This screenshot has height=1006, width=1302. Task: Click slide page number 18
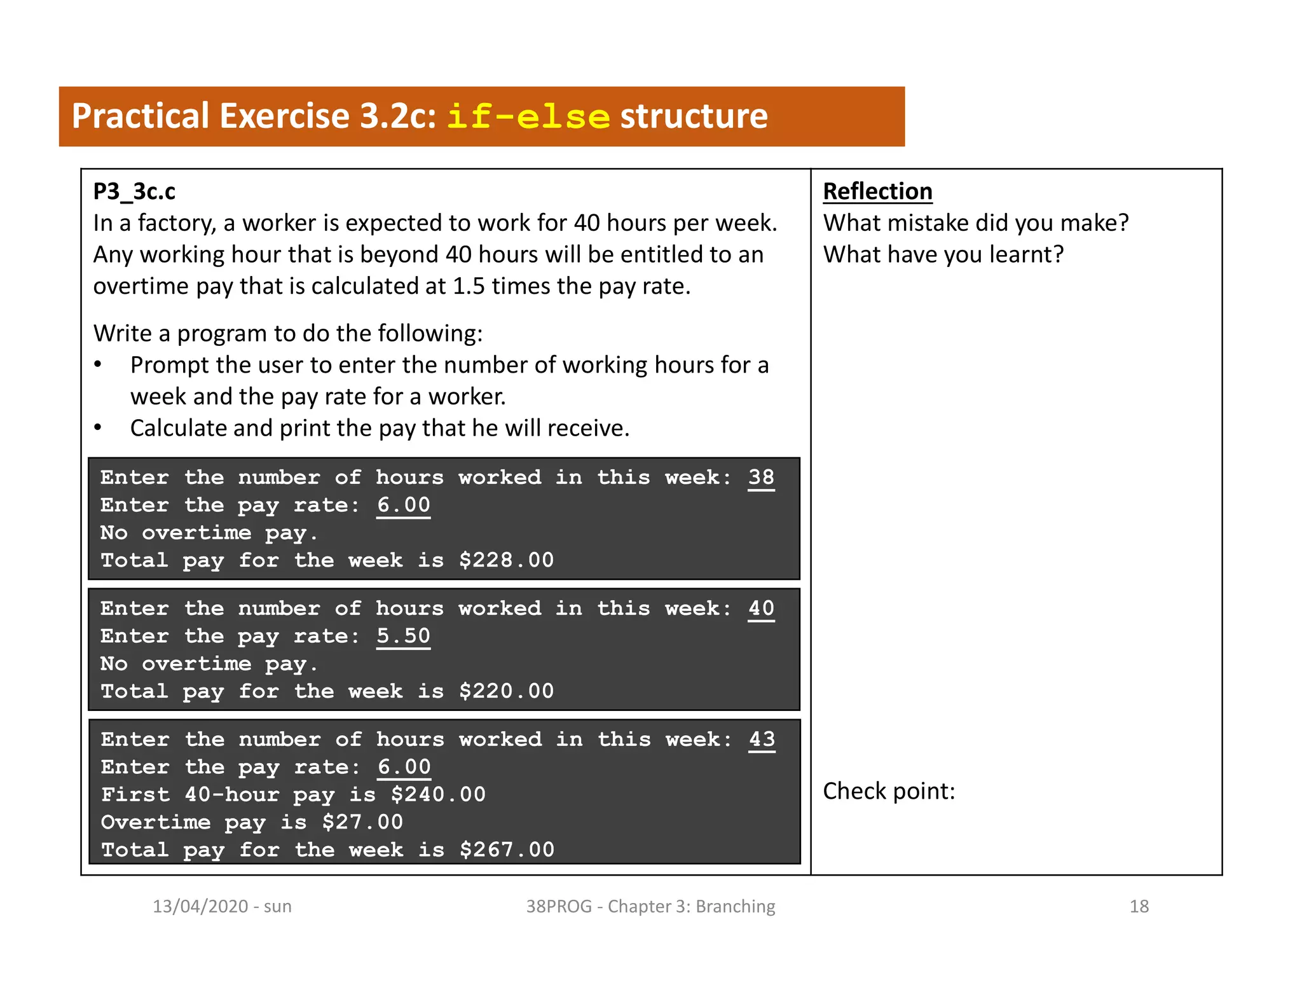1139,906
